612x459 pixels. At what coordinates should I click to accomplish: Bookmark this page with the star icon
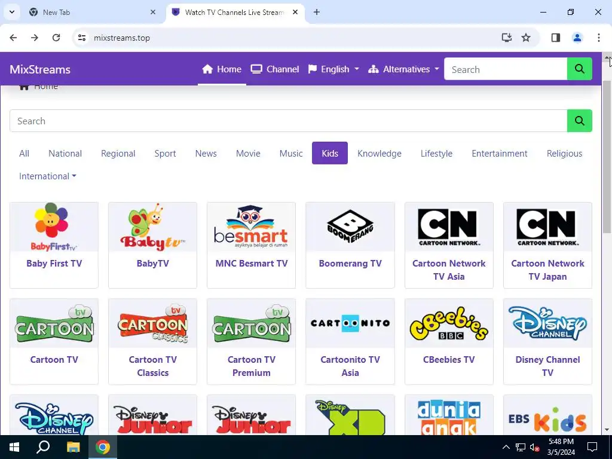coord(526,38)
